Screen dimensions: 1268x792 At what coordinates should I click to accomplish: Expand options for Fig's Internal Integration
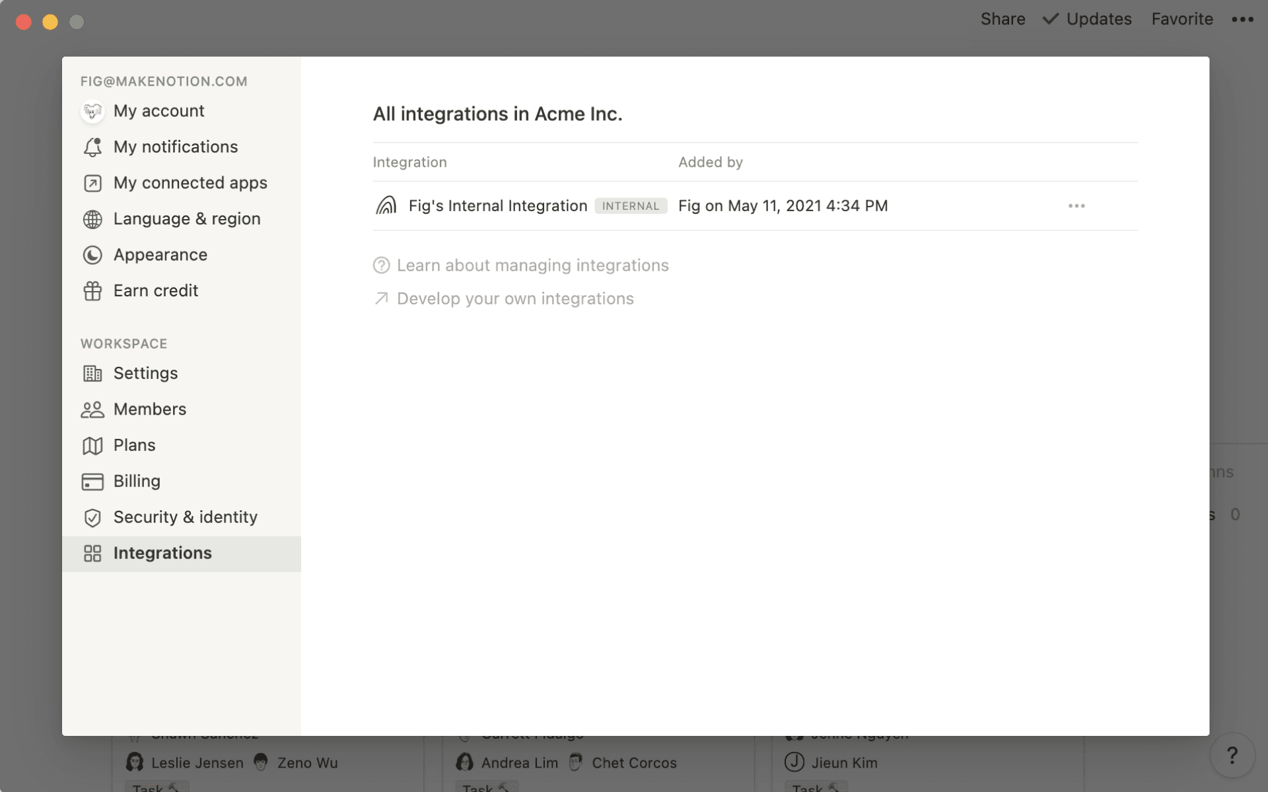pos(1076,205)
